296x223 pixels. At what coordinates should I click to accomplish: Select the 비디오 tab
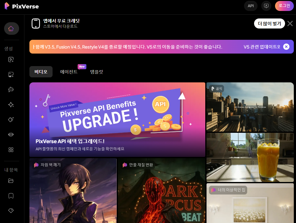coord(41,72)
